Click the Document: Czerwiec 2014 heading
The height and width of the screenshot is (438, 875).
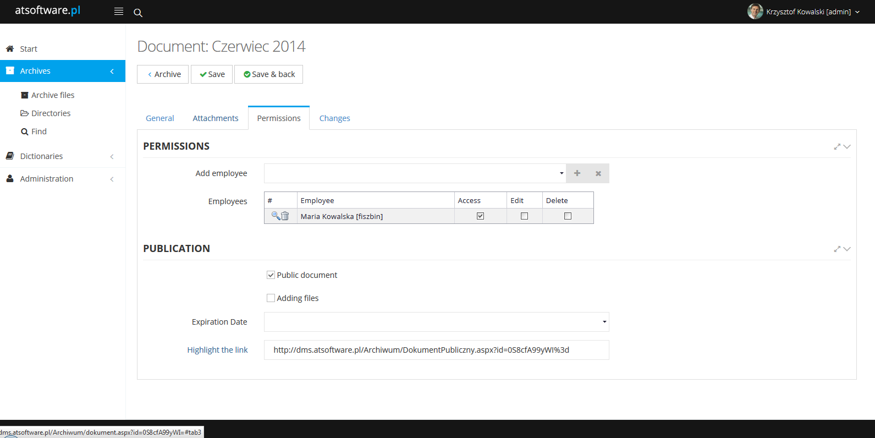[x=221, y=46]
